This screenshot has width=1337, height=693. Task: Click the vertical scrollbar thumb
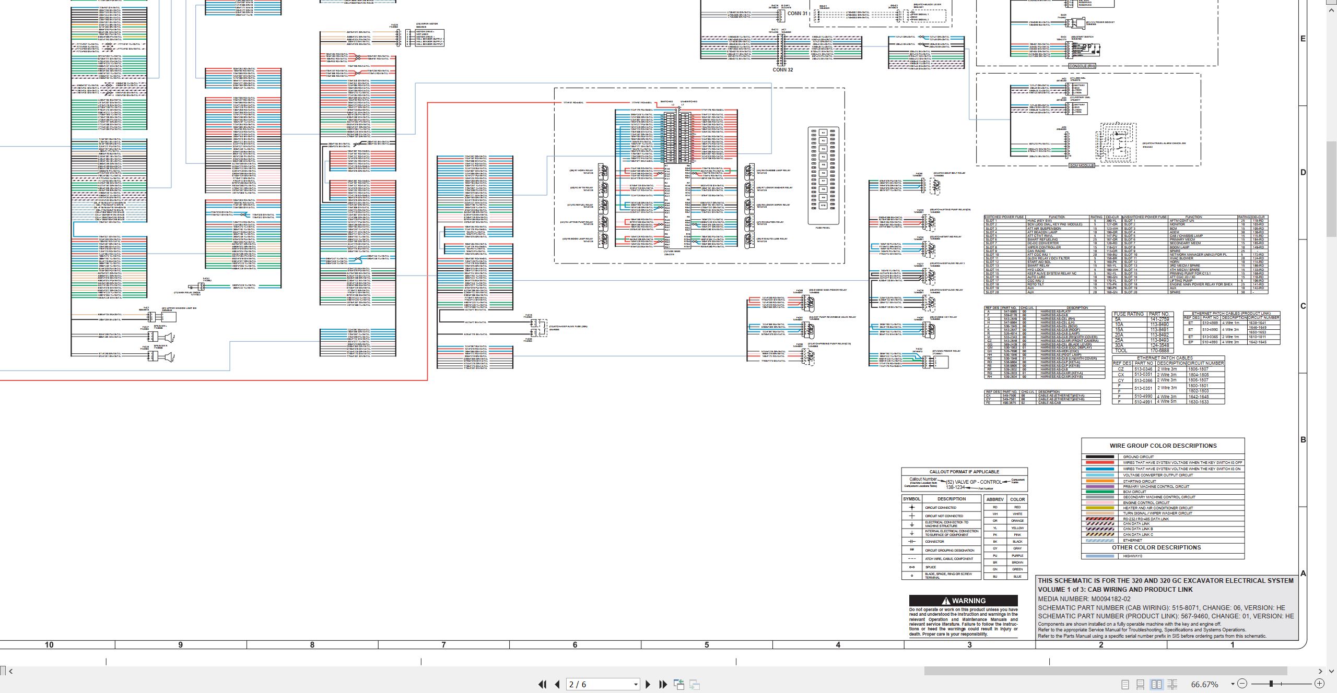click(x=1332, y=188)
